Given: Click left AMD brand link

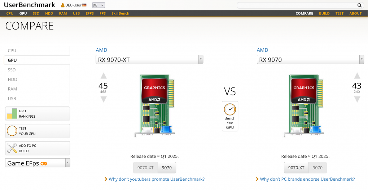Looking at the screenshot, I should pyautogui.click(x=101, y=50).
